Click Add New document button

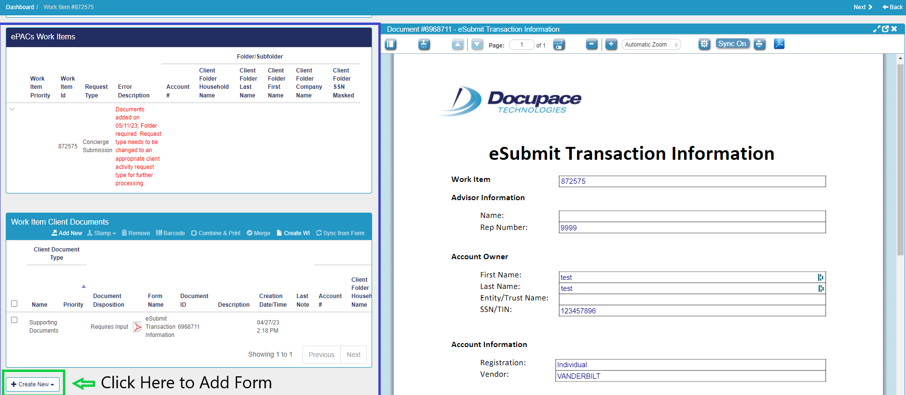pos(67,233)
